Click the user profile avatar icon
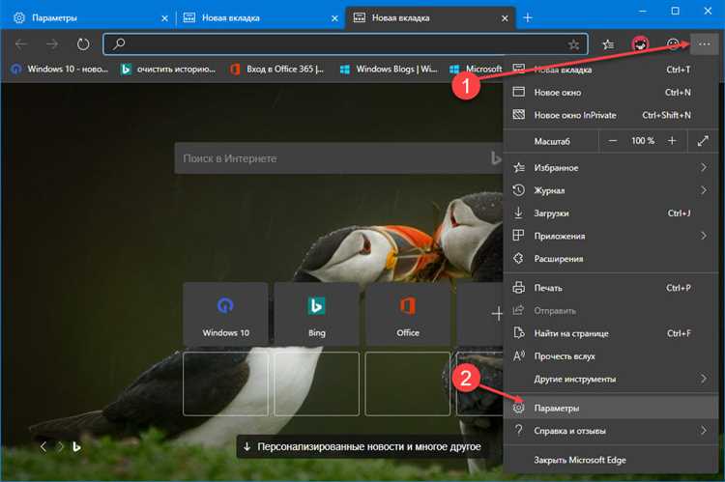 [x=640, y=43]
